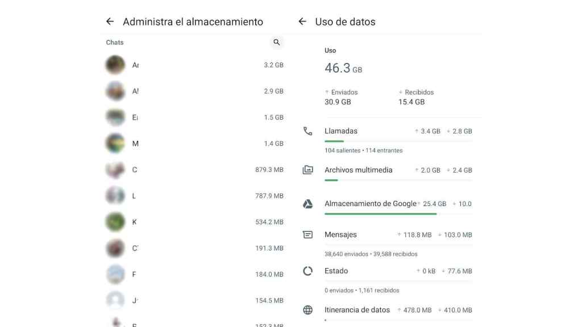Image resolution: width=582 pixels, height=327 pixels.
Task: Tap the Google Drive icon for Almacenamiento de Google
Action: pyautogui.click(x=308, y=203)
